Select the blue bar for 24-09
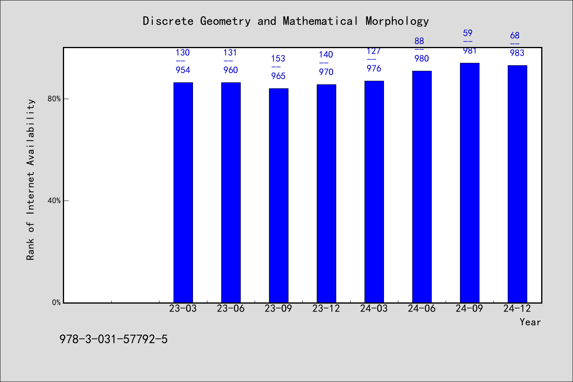Screen dimensions: 573x382 470,183
